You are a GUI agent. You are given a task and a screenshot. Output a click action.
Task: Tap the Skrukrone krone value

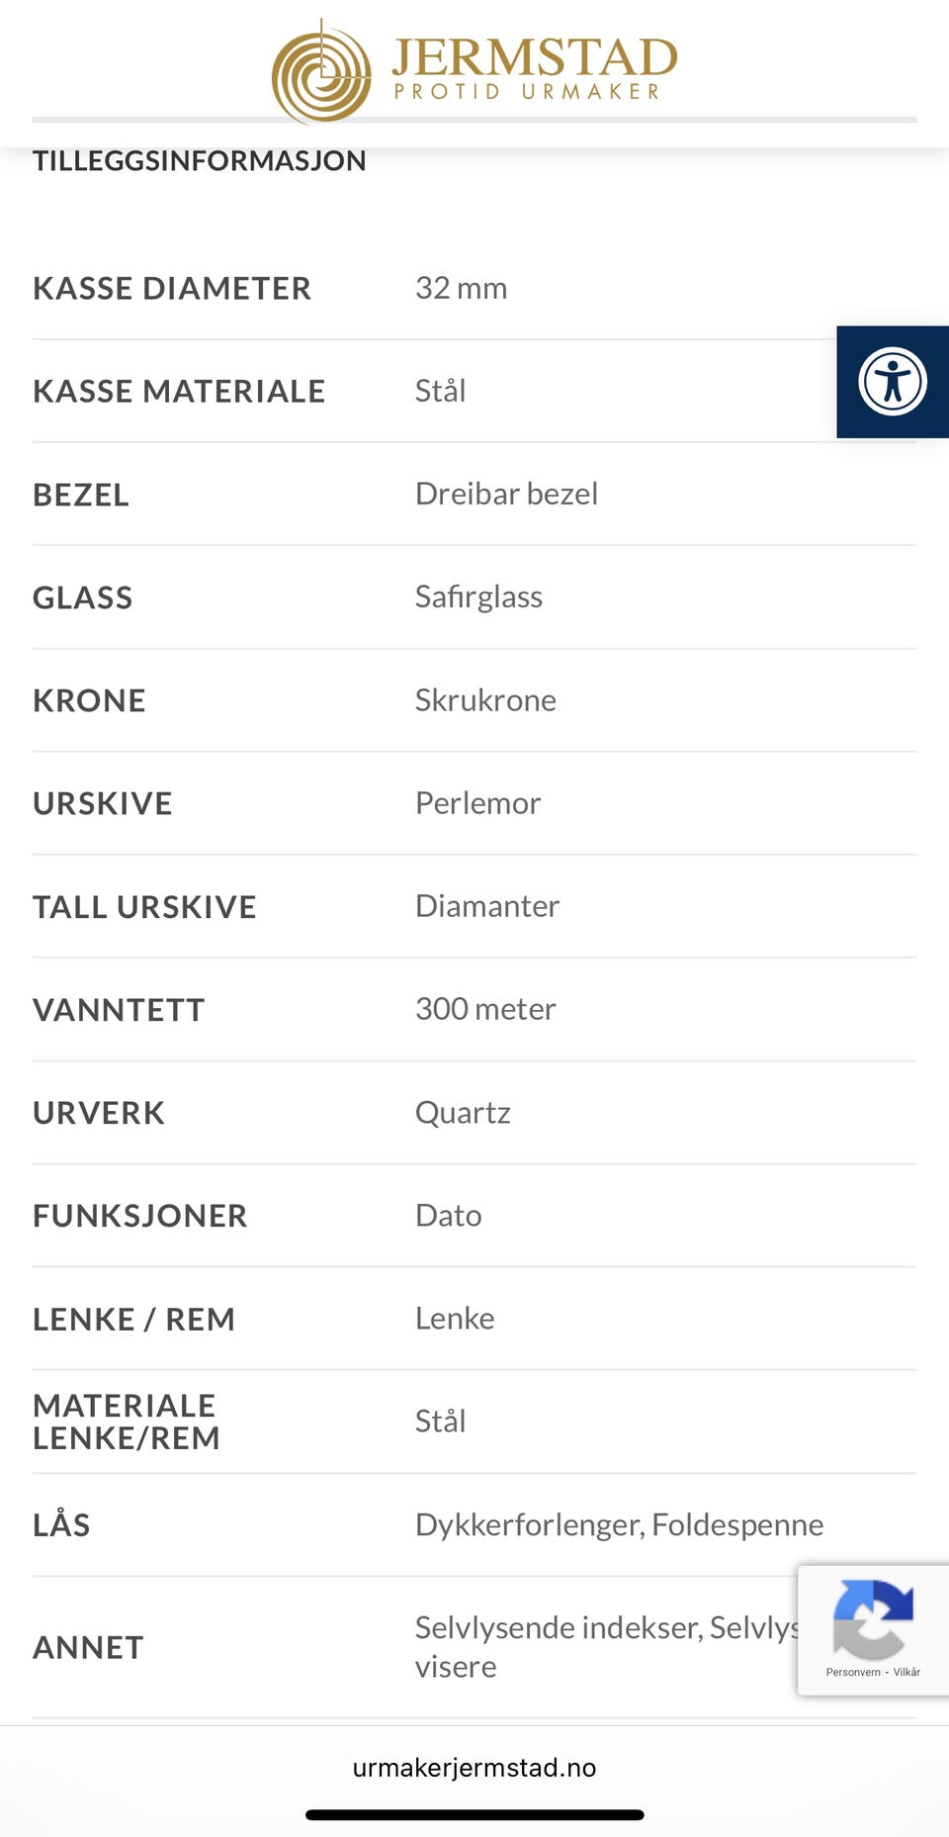(x=485, y=700)
